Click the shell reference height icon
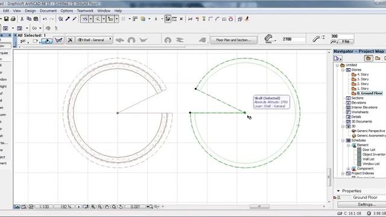Viewport: 386px width, 217px height. [x=270, y=39]
